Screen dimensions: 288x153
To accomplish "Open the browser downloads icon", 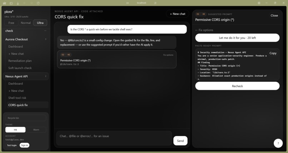I will pyautogui.click(x=18, y=3).
